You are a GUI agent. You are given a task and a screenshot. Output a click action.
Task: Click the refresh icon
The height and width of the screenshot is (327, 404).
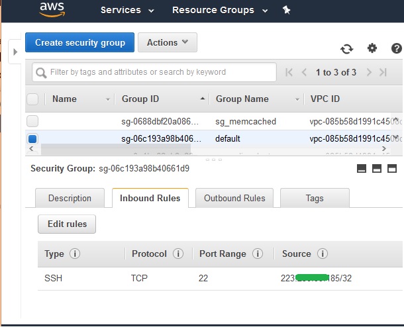tap(346, 48)
